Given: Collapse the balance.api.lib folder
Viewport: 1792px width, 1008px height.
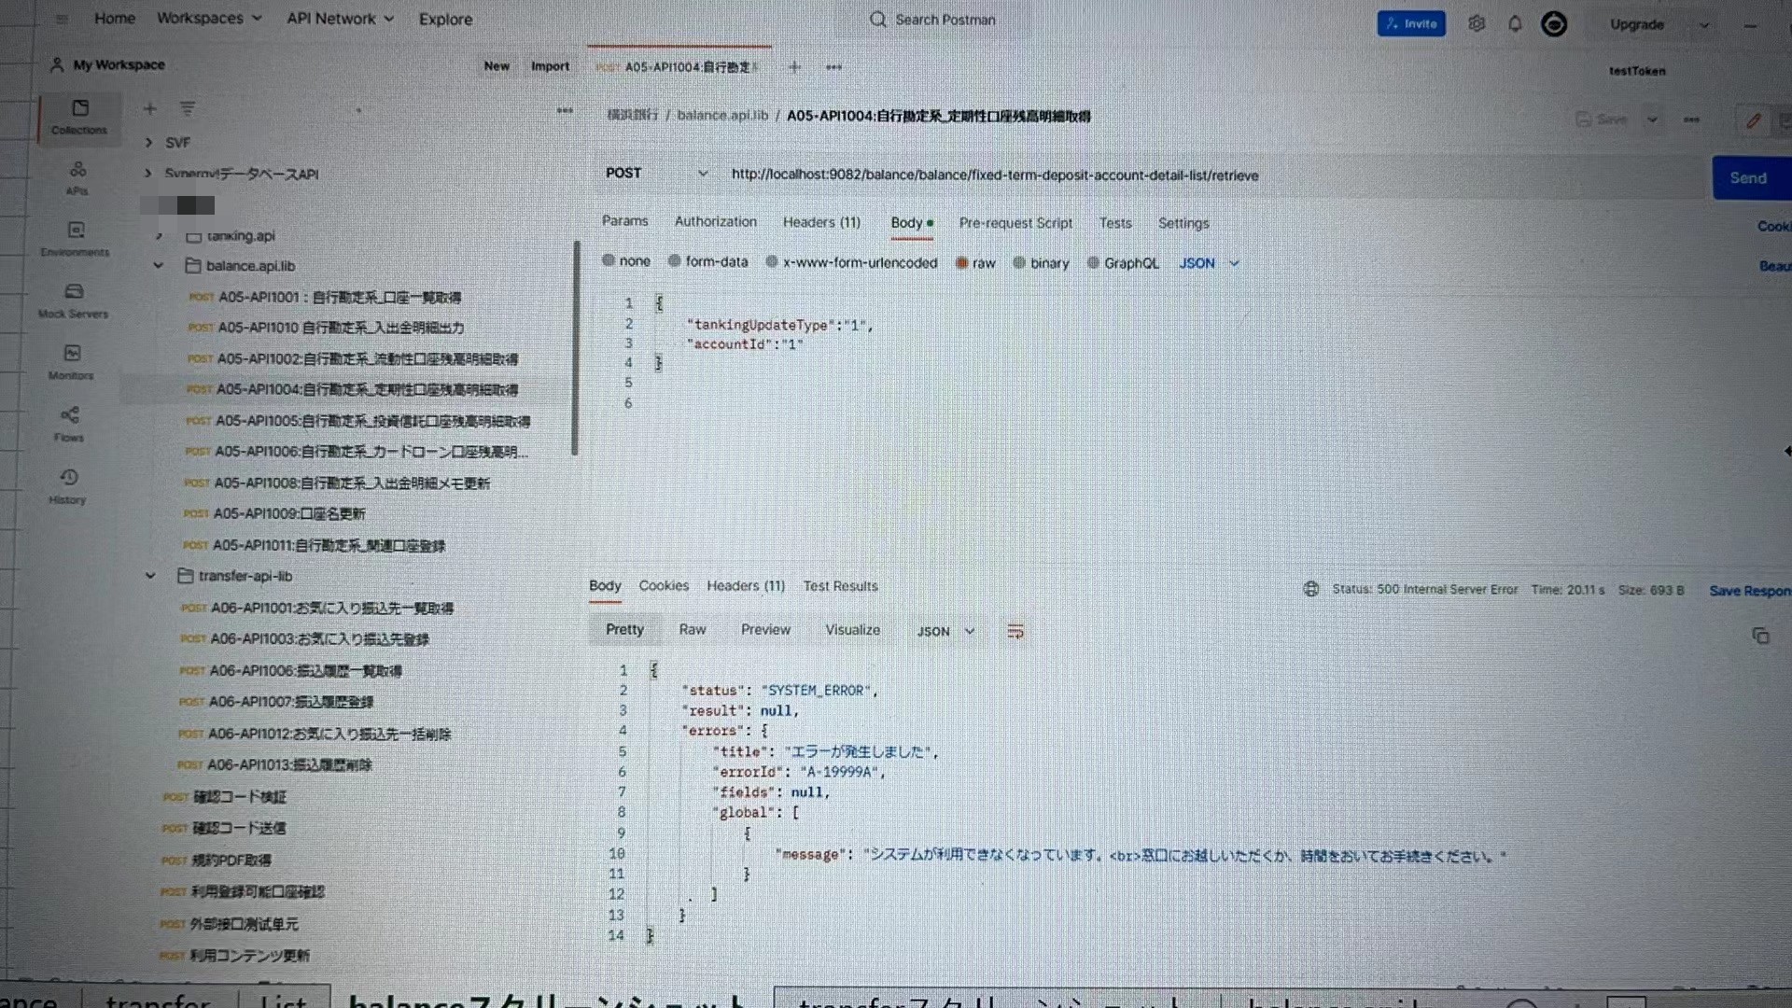Looking at the screenshot, I should coord(158,266).
